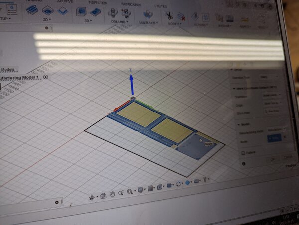This screenshot has height=225, width=299.
Task: Activate the Pan hand tool
Action: [x=112, y=194]
